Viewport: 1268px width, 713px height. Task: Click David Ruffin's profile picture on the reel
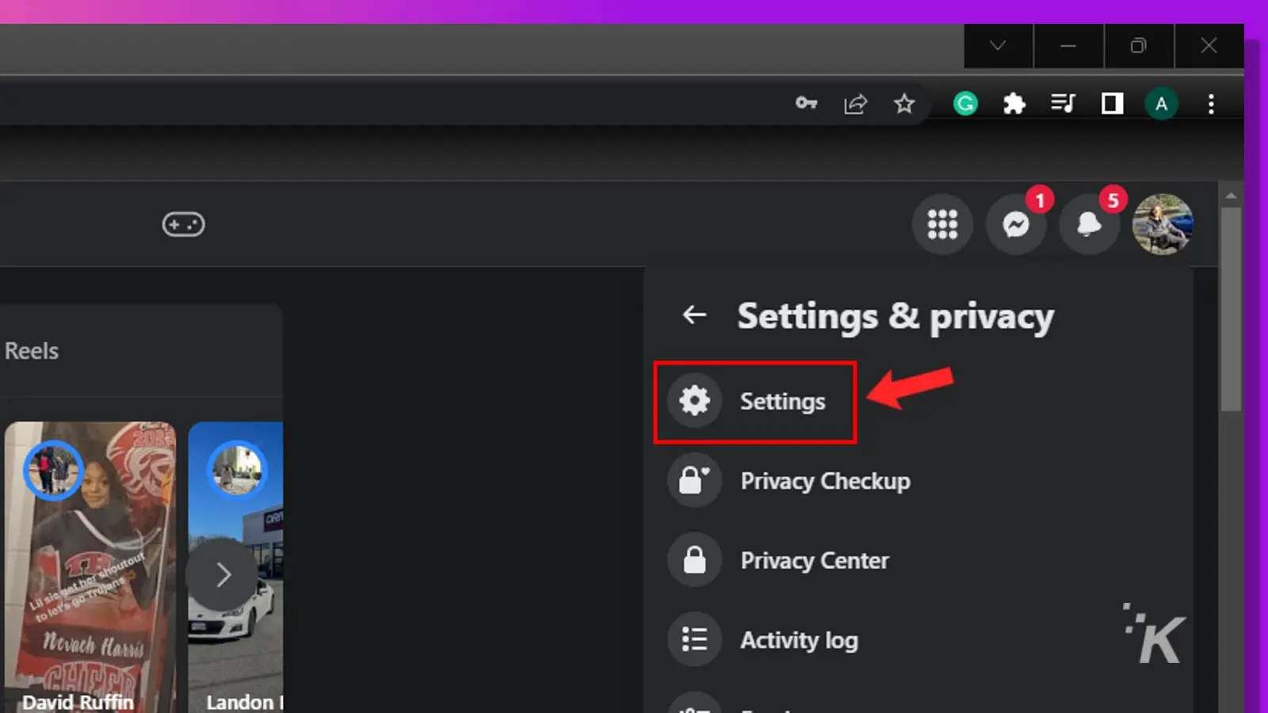coord(53,470)
